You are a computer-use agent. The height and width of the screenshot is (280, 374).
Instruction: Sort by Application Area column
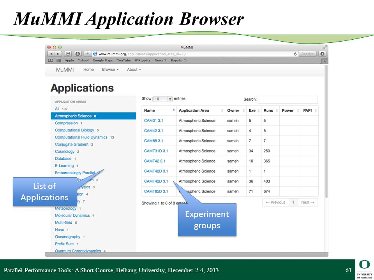201,110
